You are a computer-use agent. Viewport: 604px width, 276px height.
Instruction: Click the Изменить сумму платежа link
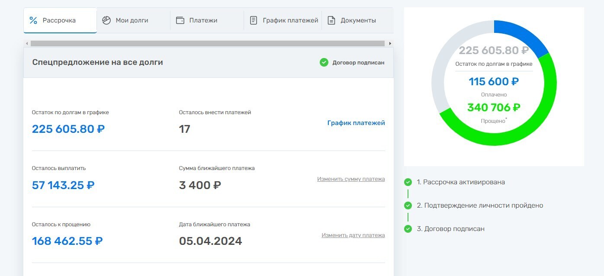point(350,179)
